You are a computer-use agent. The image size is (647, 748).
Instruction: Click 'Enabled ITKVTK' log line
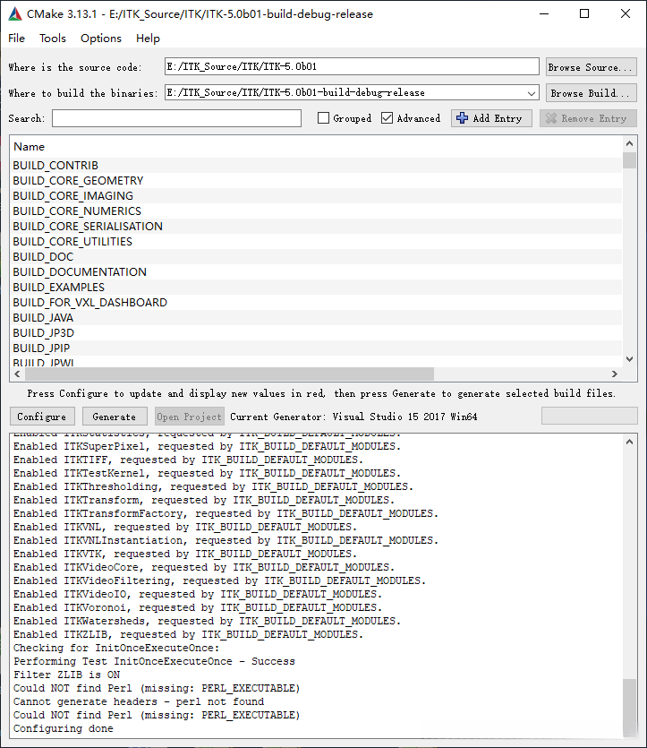tap(185, 554)
